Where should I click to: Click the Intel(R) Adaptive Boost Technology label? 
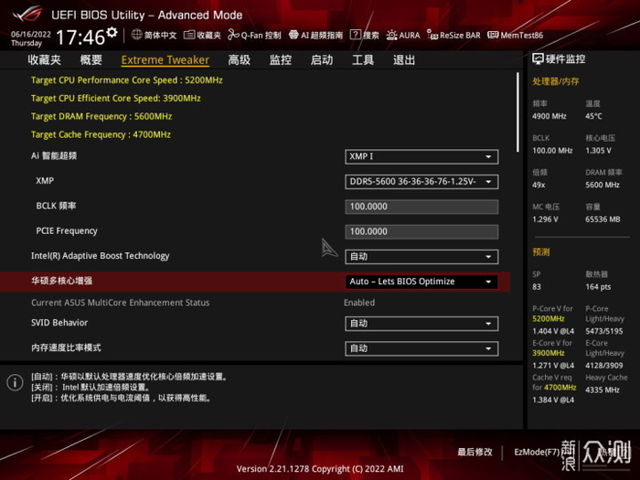[100, 256]
